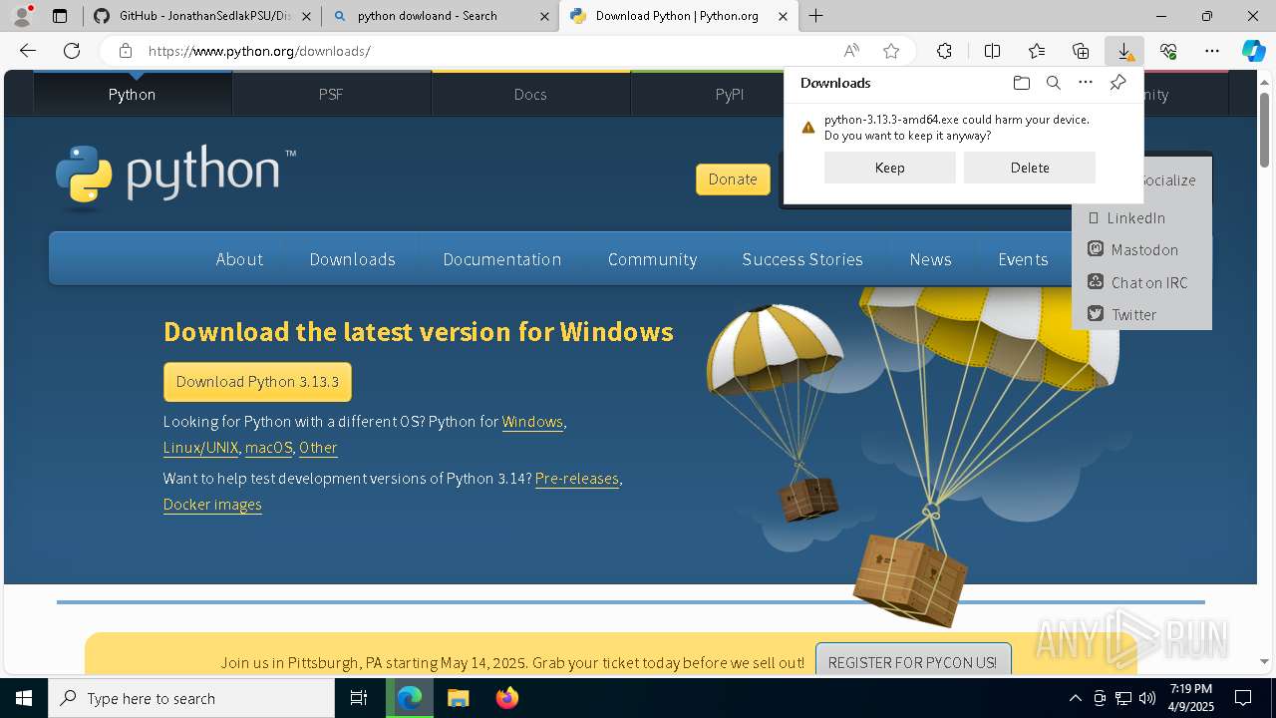Open the PyPI top navigation tab
The image size is (1276, 718).
click(730, 94)
